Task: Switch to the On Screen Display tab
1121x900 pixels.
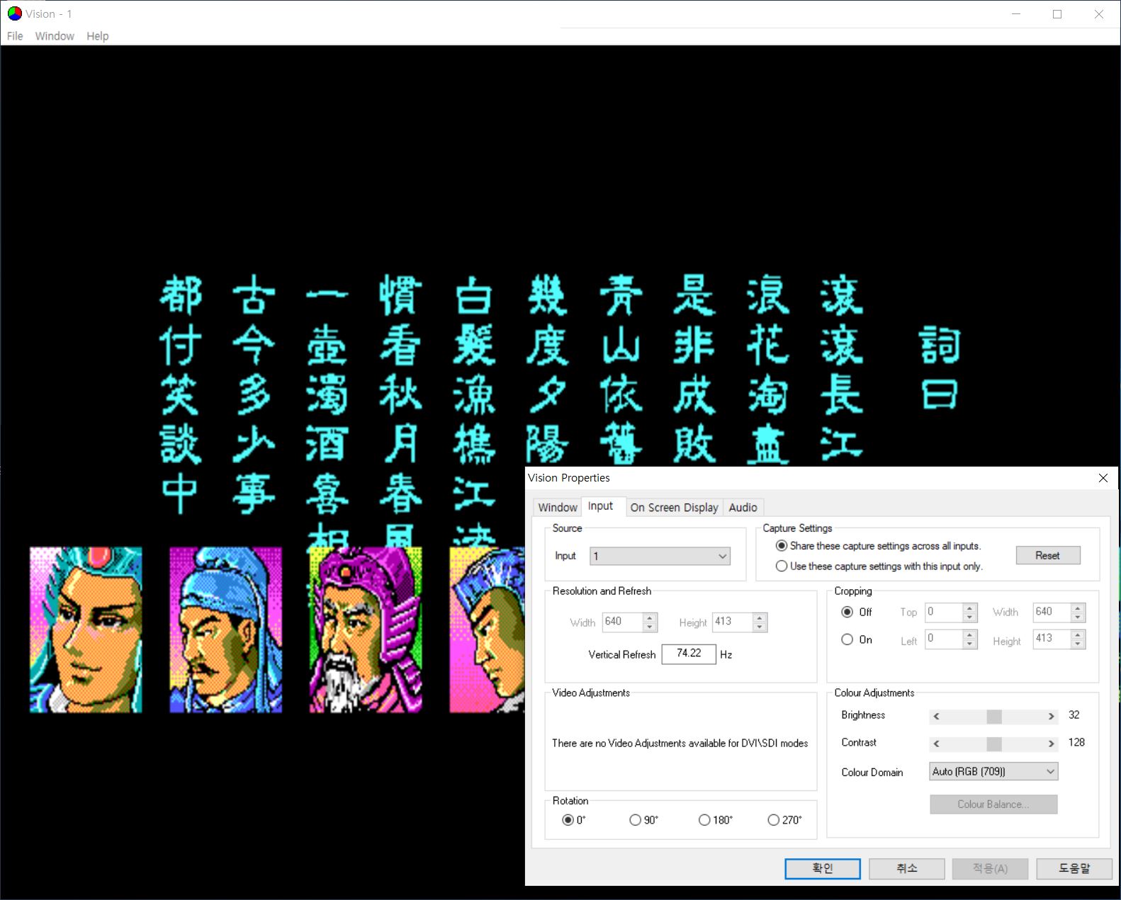Action: [674, 507]
